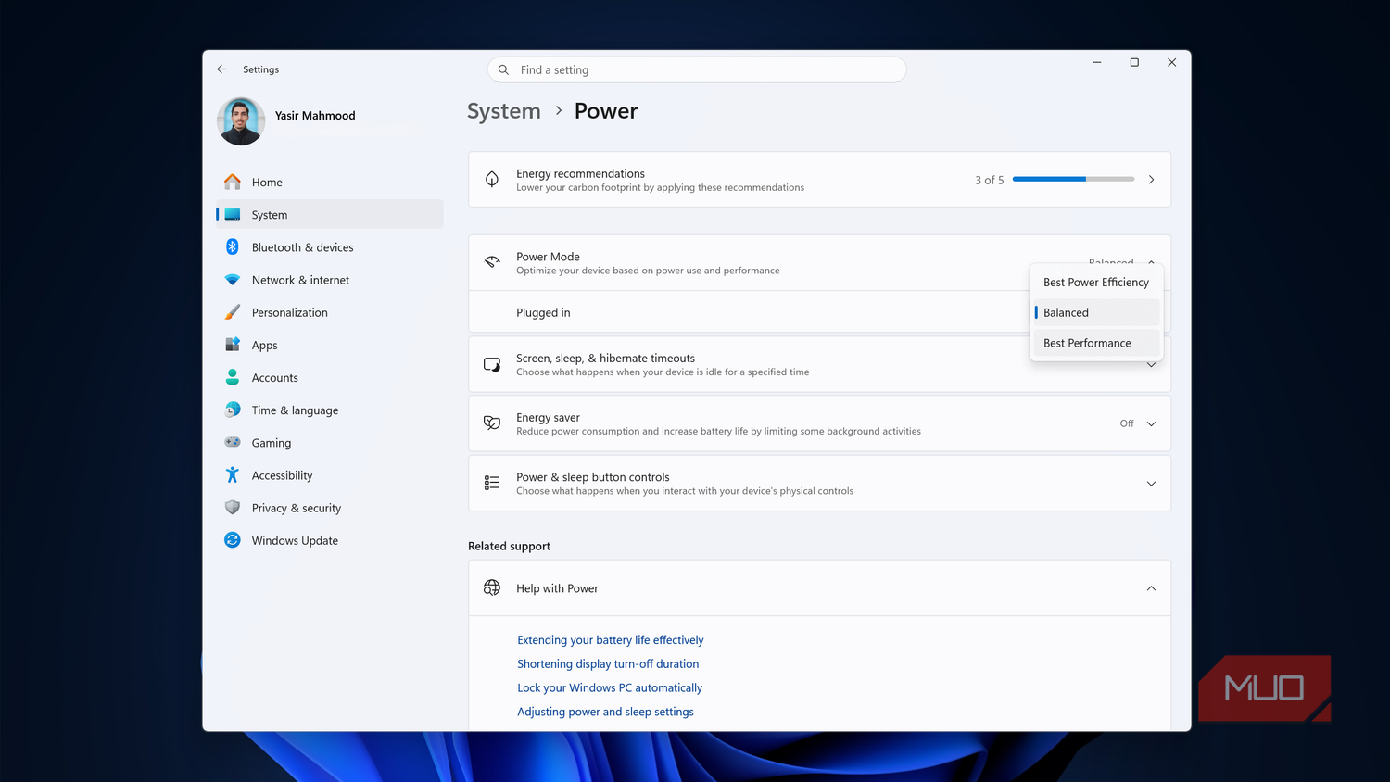Click Yasir Mahmood account name
1390x782 pixels.
pyautogui.click(x=315, y=116)
